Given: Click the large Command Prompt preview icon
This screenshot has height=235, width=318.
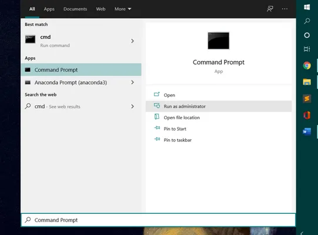Looking at the screenshot, I should [219, 41].
